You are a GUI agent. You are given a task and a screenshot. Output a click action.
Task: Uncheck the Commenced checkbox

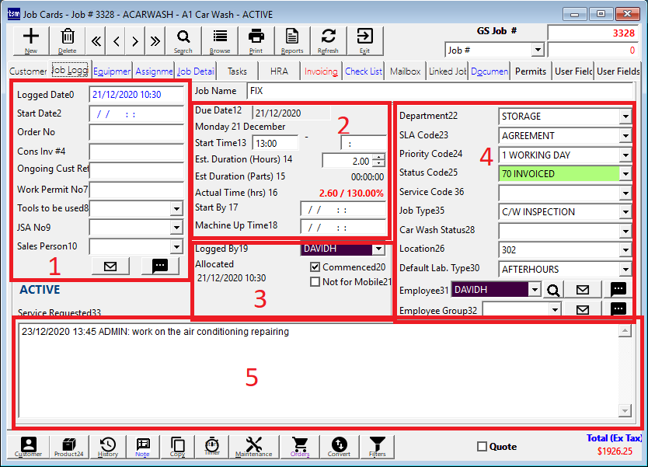coord(315,267)
